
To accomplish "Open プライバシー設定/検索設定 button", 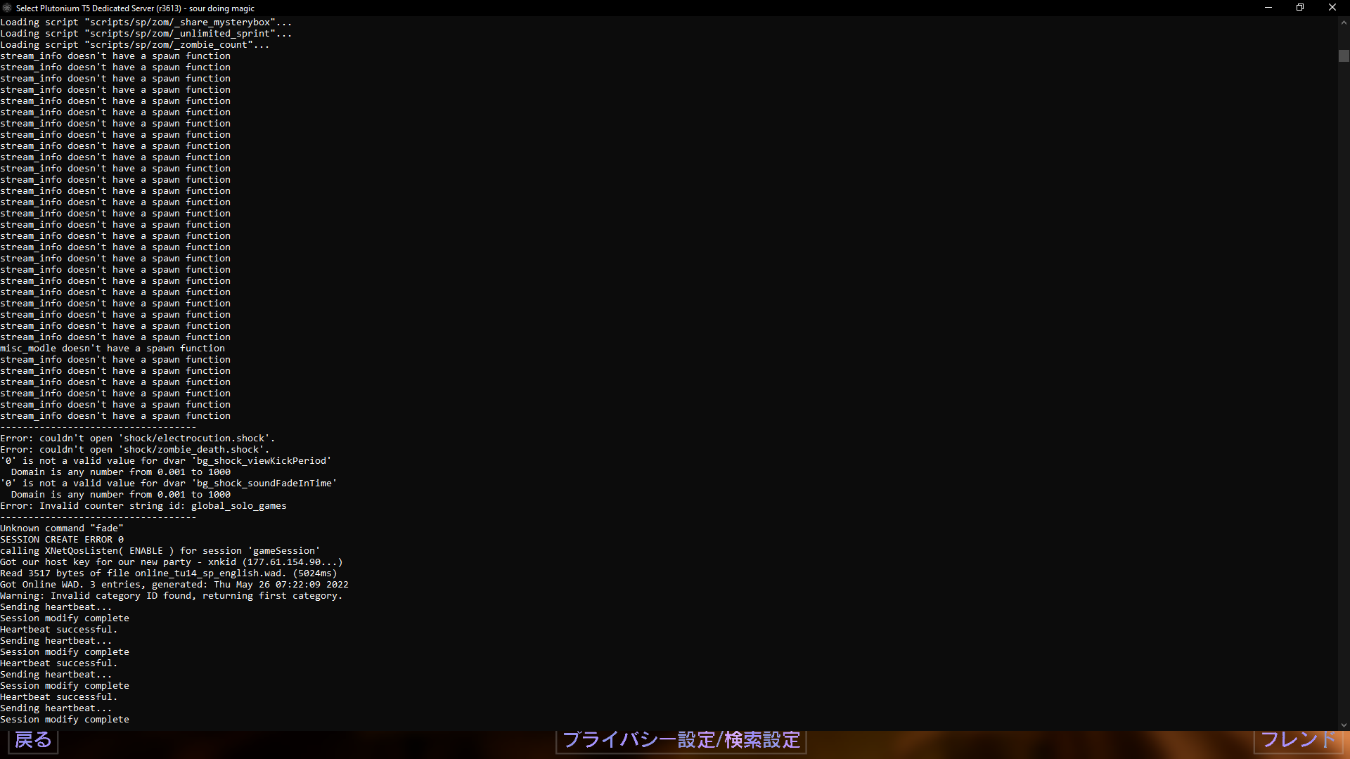I will pos(681,741).
